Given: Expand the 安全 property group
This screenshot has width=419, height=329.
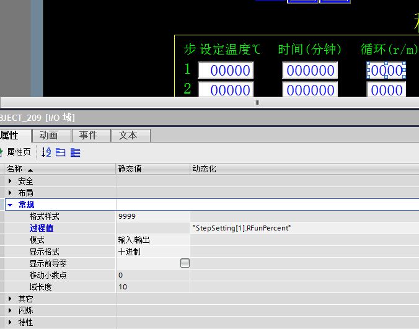Looking at the screenshot, I should [10, 181].
